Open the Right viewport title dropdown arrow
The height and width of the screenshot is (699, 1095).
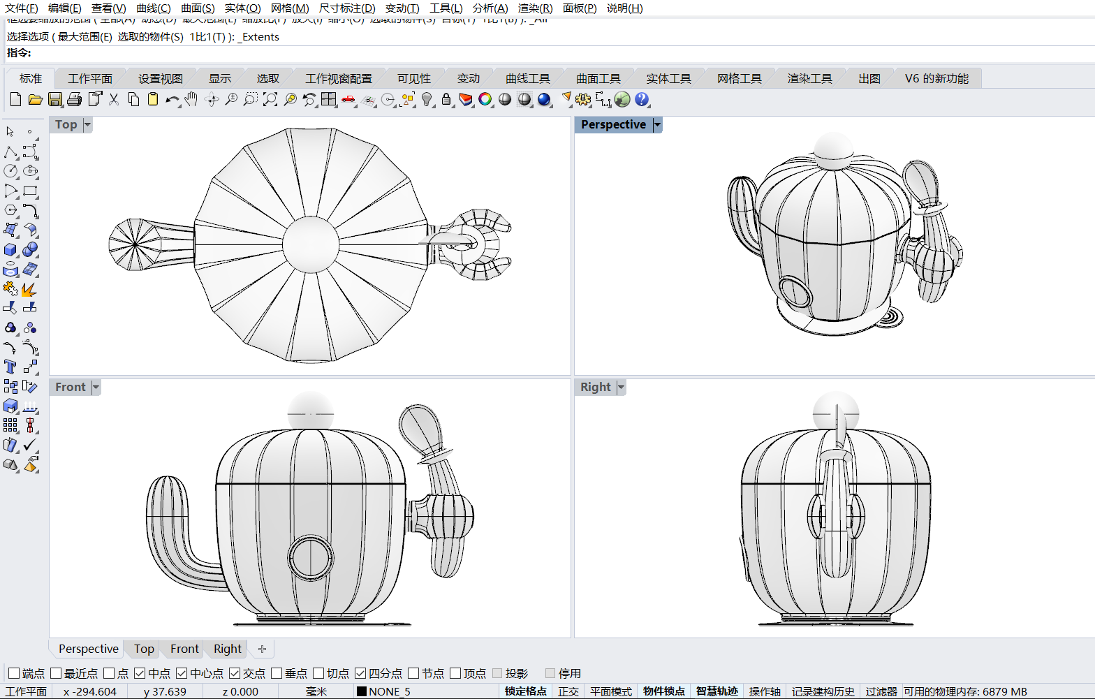(621, 388)
